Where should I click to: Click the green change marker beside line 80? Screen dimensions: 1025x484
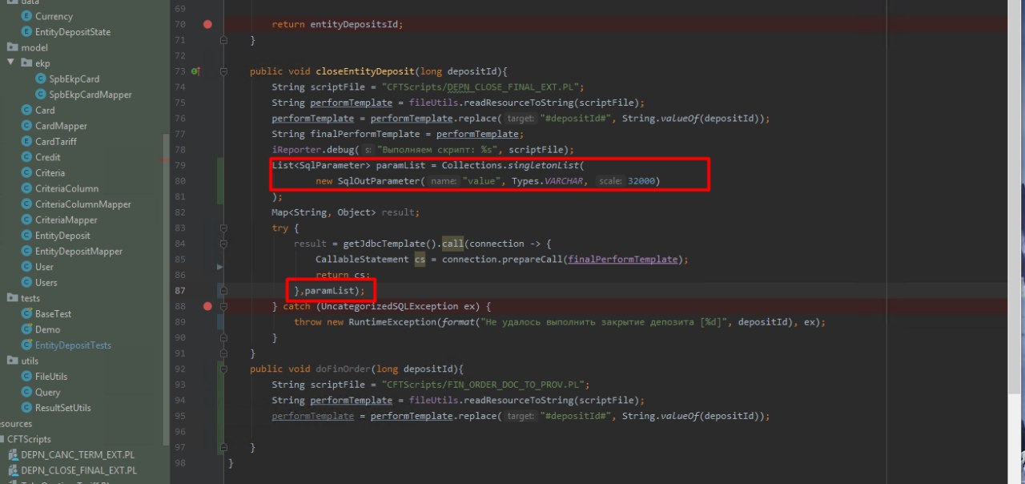click(220, 181)
